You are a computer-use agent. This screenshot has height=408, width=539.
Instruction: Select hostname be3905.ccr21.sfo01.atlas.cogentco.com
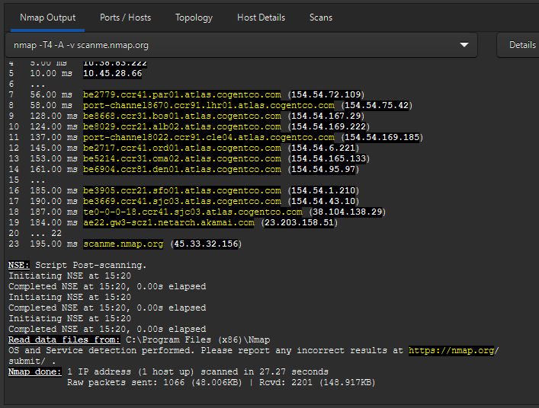[182, 190]
